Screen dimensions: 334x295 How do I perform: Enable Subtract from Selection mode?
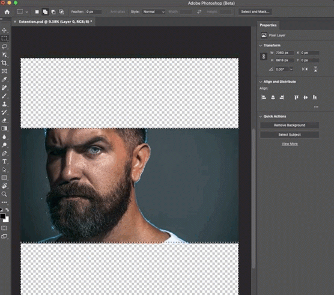[53, 12]
